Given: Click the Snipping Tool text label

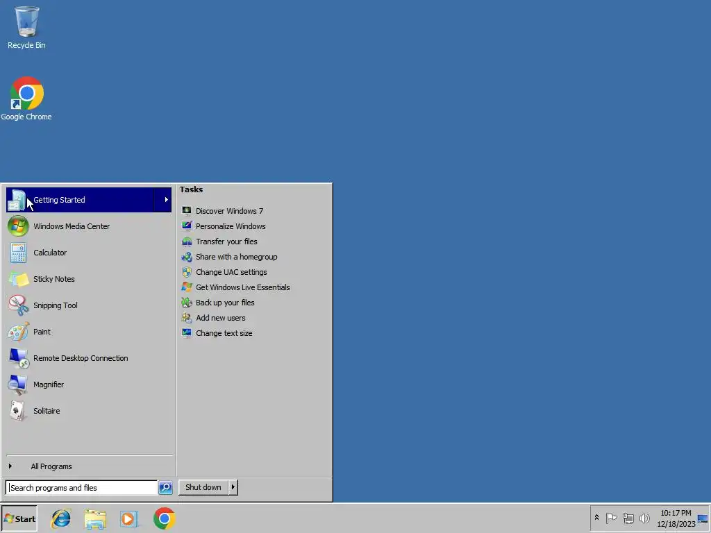Looking at the screenshot, I should tap(56, 305).
